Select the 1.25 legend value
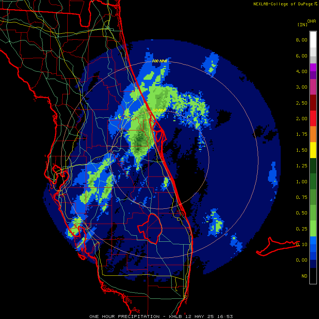Image resolution: width=319 pixels, height=319 pixels. click(302, 166)
